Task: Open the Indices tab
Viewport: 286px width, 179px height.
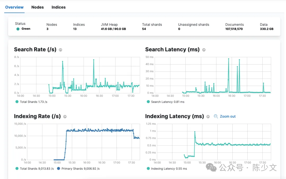Action: [x=58, y=7]
